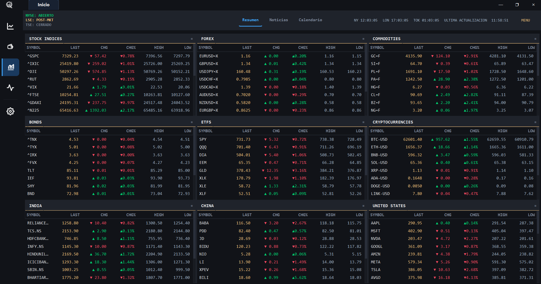Select the NVDA stock row
This screenshot has height=284, width=541.
(453, 239)
